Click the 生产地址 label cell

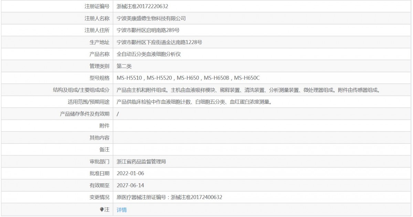57,42
